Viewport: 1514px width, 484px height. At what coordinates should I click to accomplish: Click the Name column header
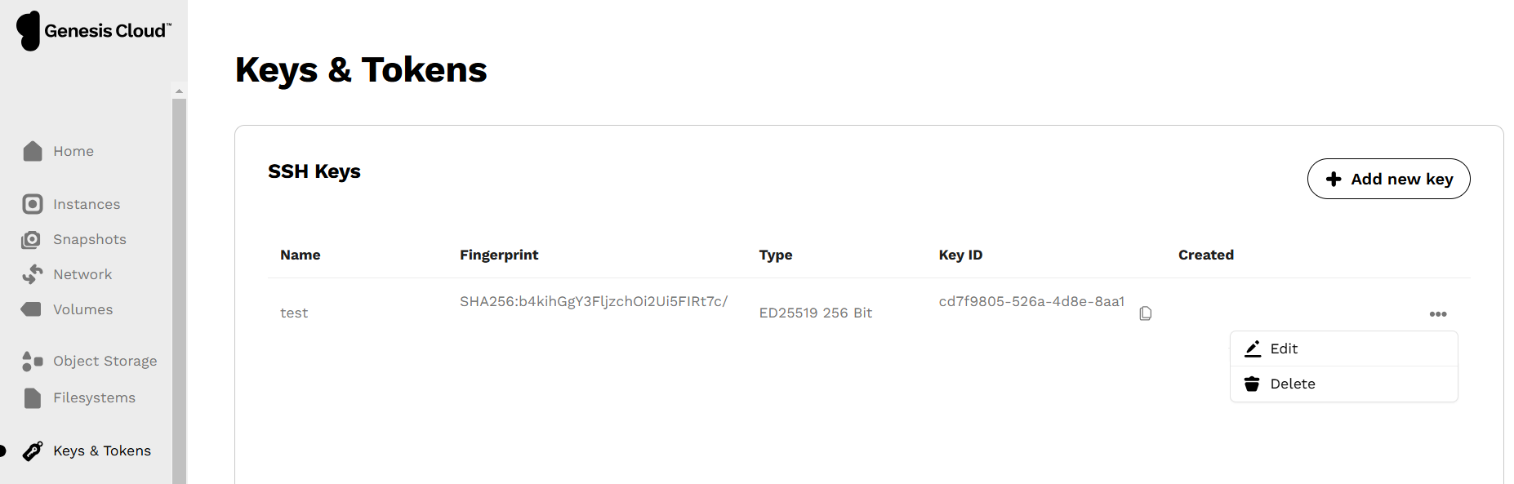[x=301, y=255]
